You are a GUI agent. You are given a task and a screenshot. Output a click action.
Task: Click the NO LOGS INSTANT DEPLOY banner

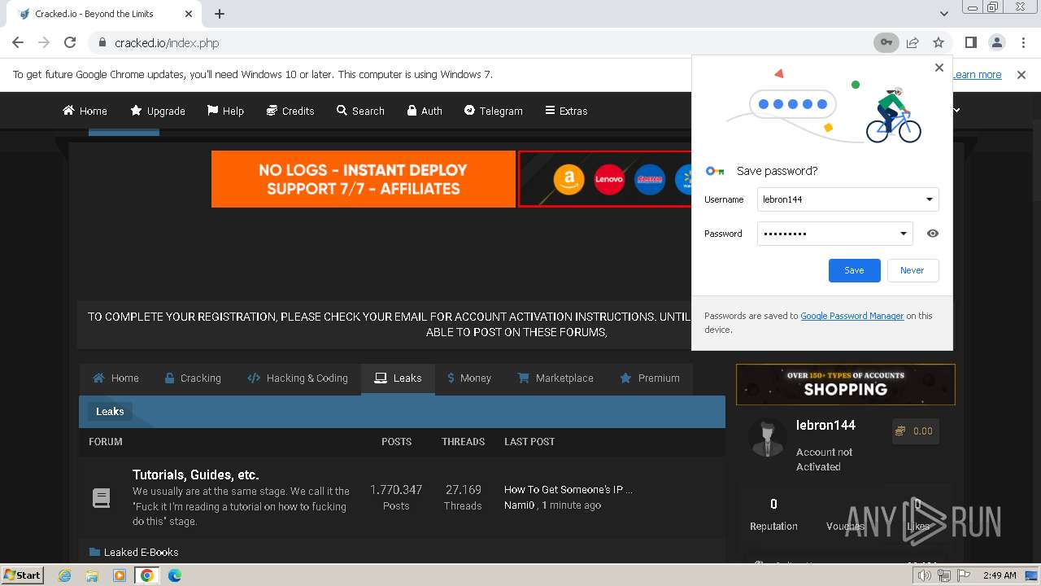coord(364,179)
